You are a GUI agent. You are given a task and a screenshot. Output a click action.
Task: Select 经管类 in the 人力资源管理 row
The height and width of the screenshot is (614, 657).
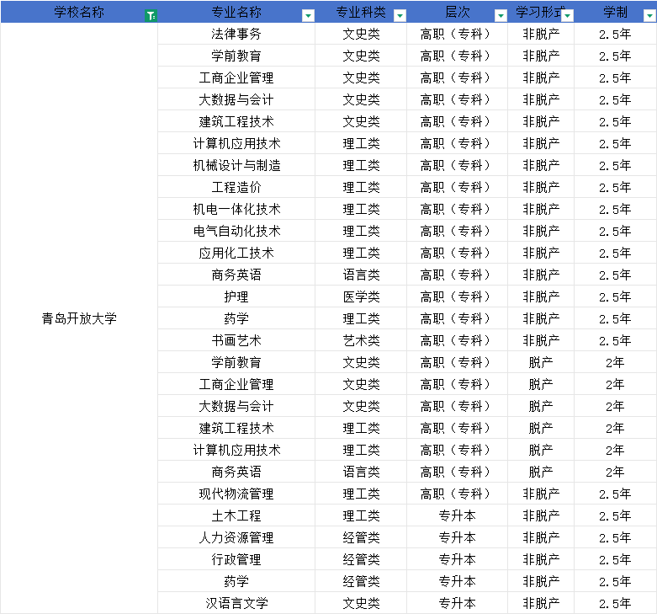pos(361,537)
